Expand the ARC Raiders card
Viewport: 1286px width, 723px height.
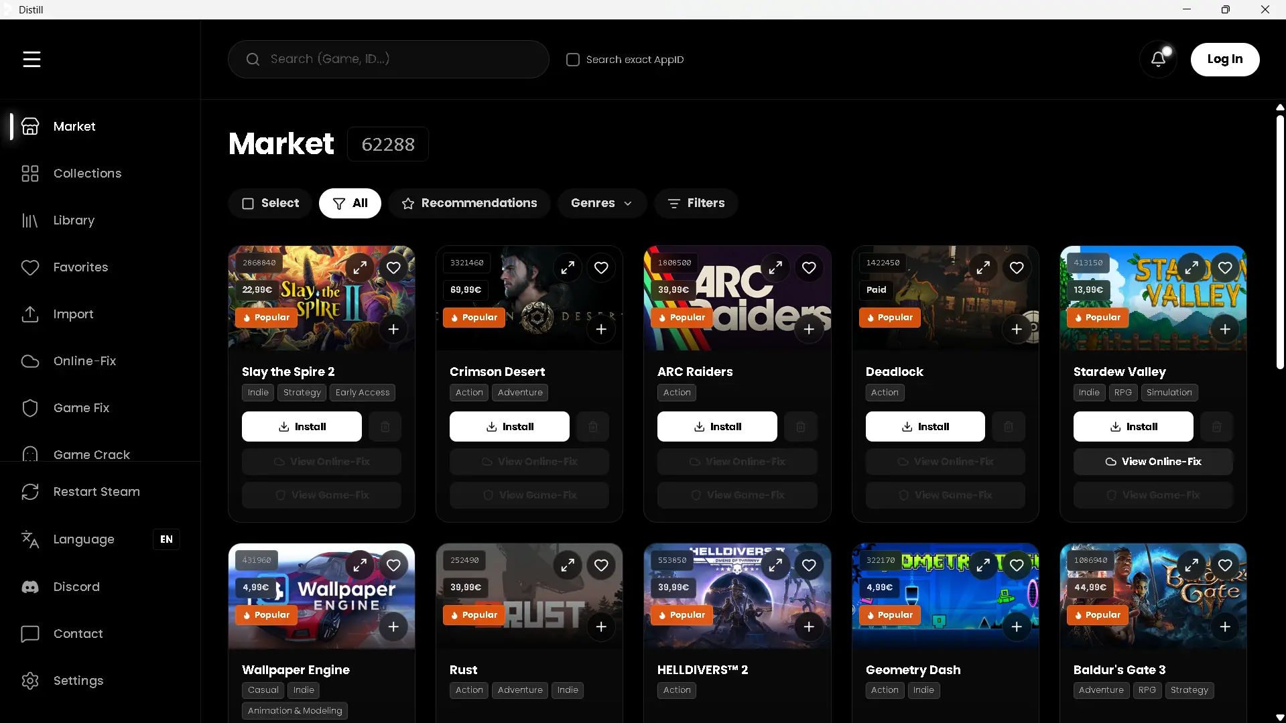tap(775, 268)
